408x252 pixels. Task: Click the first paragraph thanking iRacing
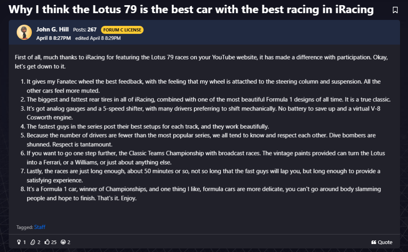(201, 62)
